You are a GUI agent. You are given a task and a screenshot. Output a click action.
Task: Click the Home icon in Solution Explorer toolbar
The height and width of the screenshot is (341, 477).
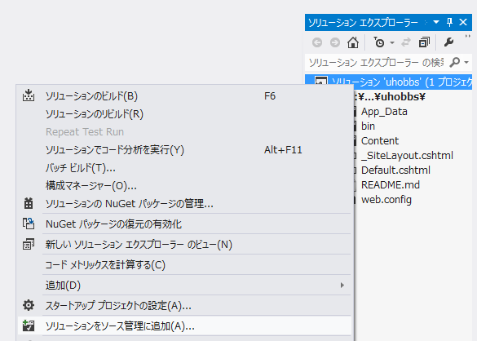pyautogui.click(x=353, y=42)
